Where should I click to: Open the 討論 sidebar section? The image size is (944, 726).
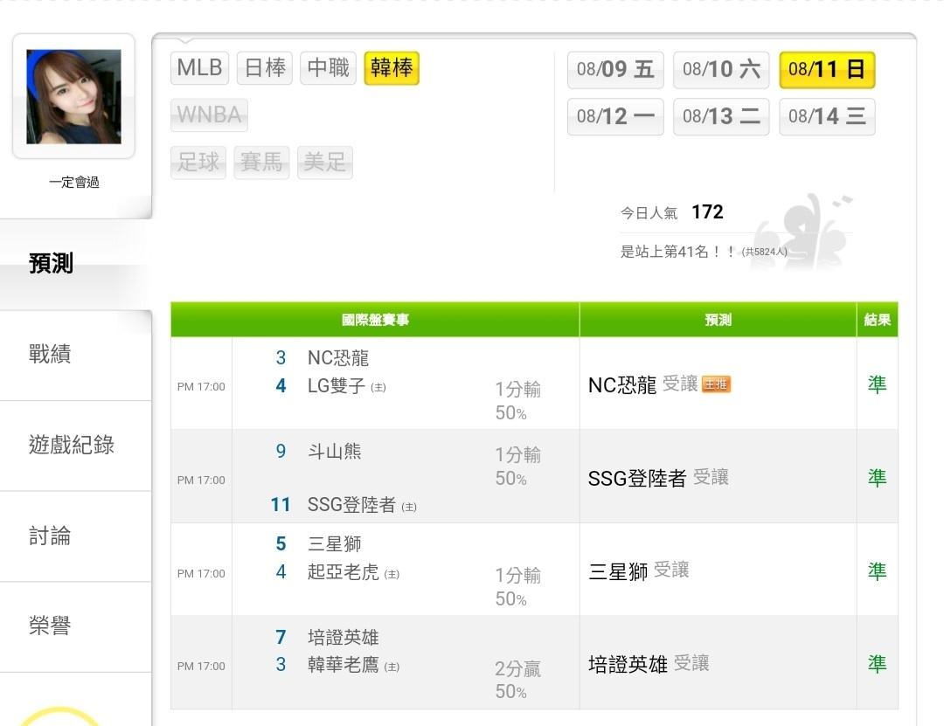pos(75,536)
